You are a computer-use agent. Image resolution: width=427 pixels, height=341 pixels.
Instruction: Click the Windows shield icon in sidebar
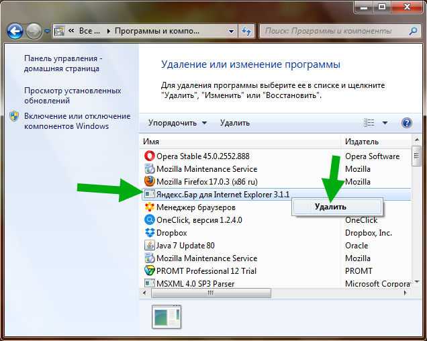[x=14, y=116]
